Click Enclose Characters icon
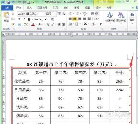The width and height of the screenshot is (138, 124). 63,24
